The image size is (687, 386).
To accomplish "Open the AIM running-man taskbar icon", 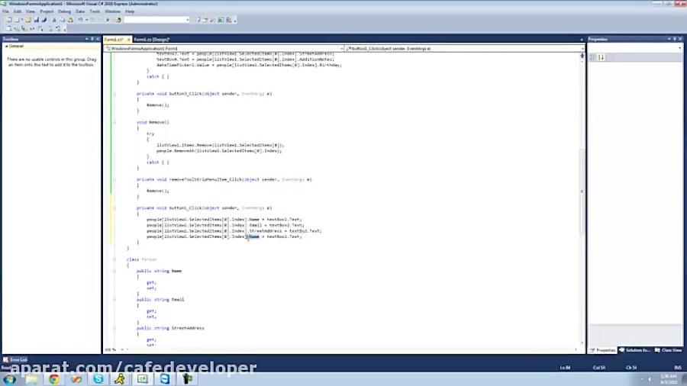I will pos(120,379).
